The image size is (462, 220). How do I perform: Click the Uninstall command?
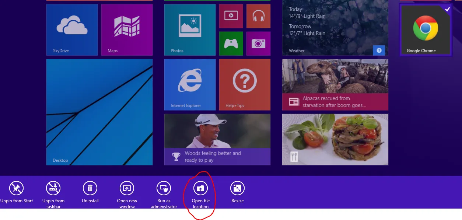pos(90,192)
